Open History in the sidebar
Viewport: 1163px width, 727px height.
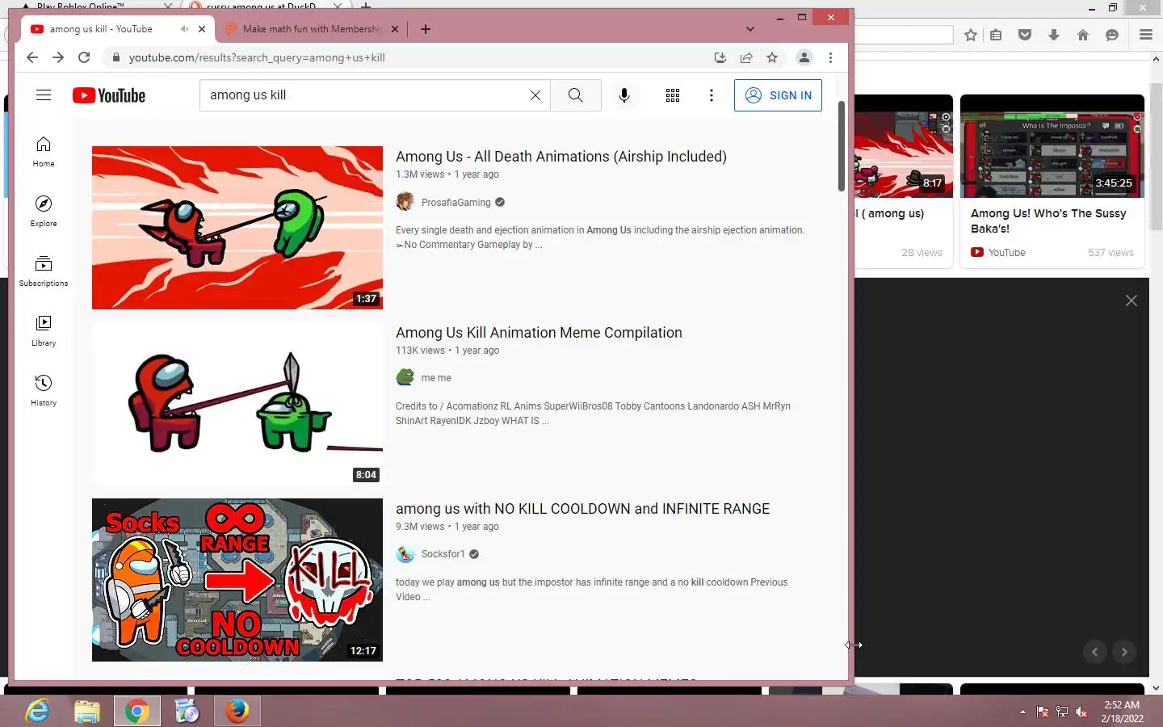point(44,391)
